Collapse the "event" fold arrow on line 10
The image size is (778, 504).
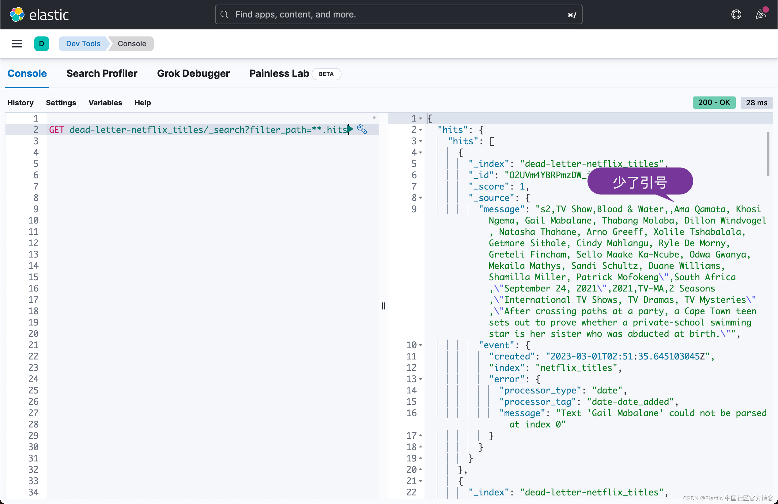[x=421, y=345]
